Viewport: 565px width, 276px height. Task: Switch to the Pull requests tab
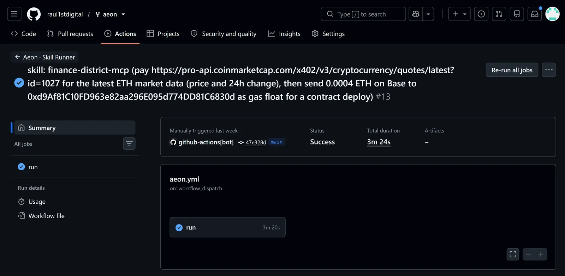click(70, 34)
